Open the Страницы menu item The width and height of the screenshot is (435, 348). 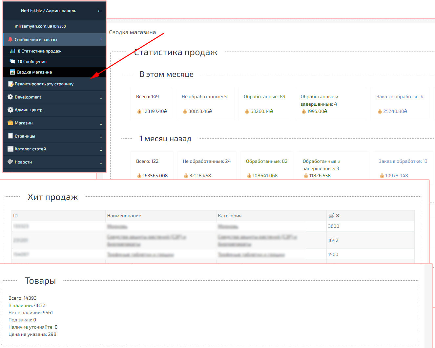[x=25, y=136]
